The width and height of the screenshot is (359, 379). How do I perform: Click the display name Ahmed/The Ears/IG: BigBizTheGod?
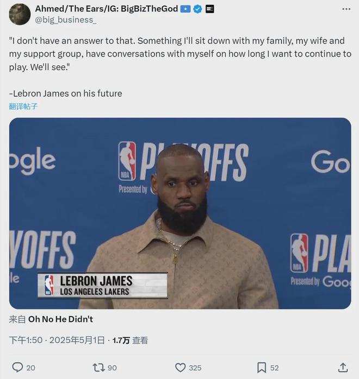[106, 9]
